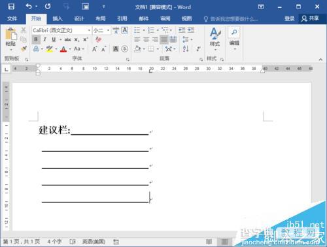
Task: Apply yellow text highlight color
Action: (49, 48)
